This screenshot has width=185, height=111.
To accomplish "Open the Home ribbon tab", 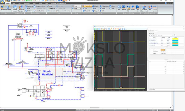I will pyautogui.click(x=8, y=3).
